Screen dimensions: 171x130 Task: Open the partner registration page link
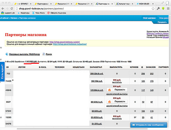(x=65, y=42)
